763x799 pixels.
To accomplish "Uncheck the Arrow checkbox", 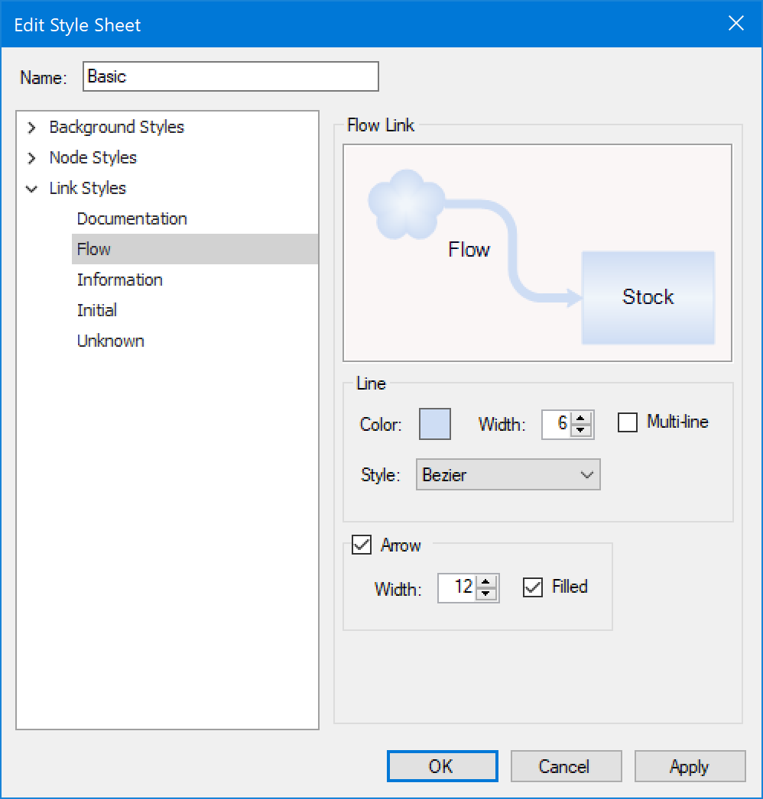I will (x=362, y=545).
